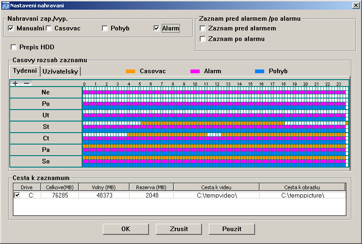
Task: Select the Po day row header
Action: pos(46,104)
